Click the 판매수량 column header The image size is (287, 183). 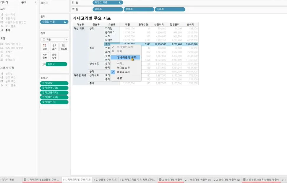[x=143, y=24]
